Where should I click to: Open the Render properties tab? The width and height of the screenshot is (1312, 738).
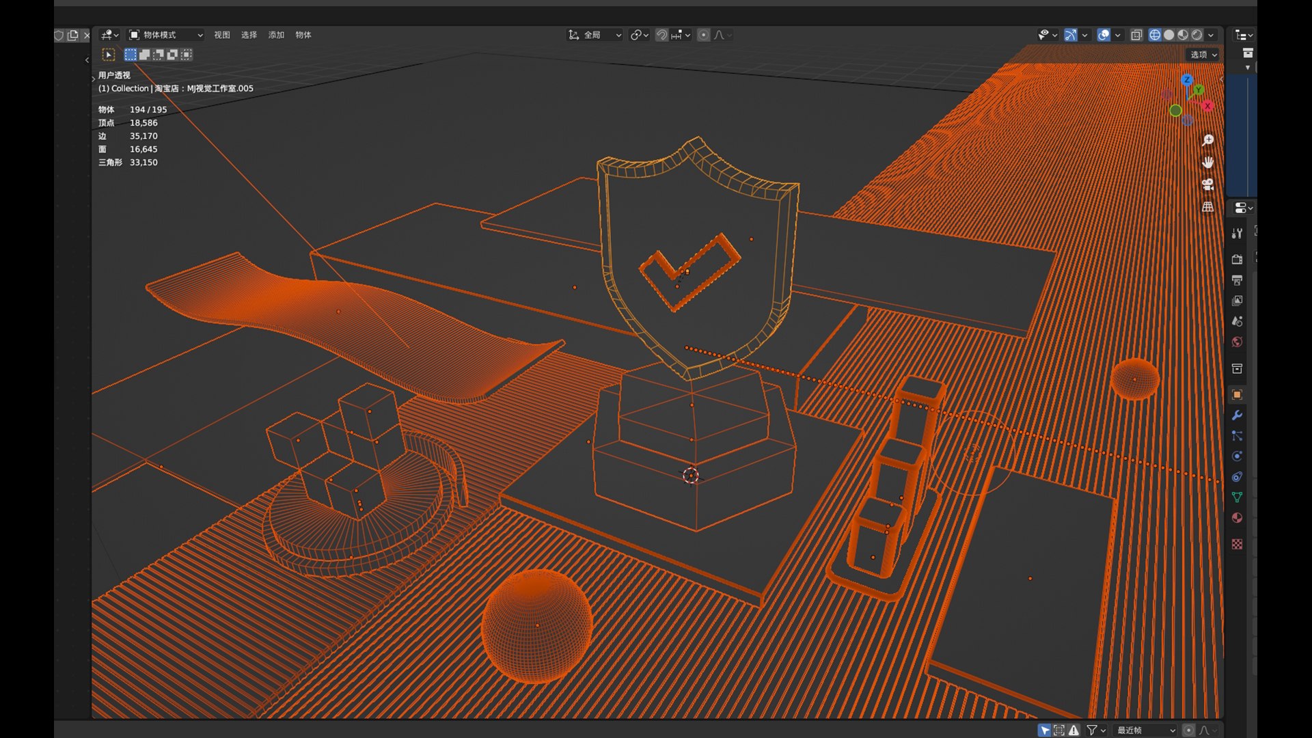(x=1237, y=259)
